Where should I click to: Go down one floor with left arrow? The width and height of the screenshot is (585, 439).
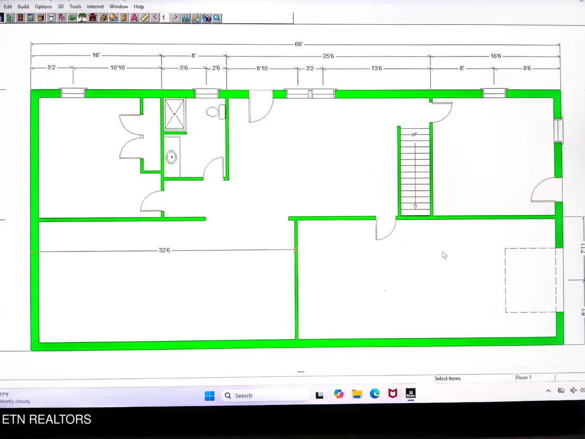point(155,17)
